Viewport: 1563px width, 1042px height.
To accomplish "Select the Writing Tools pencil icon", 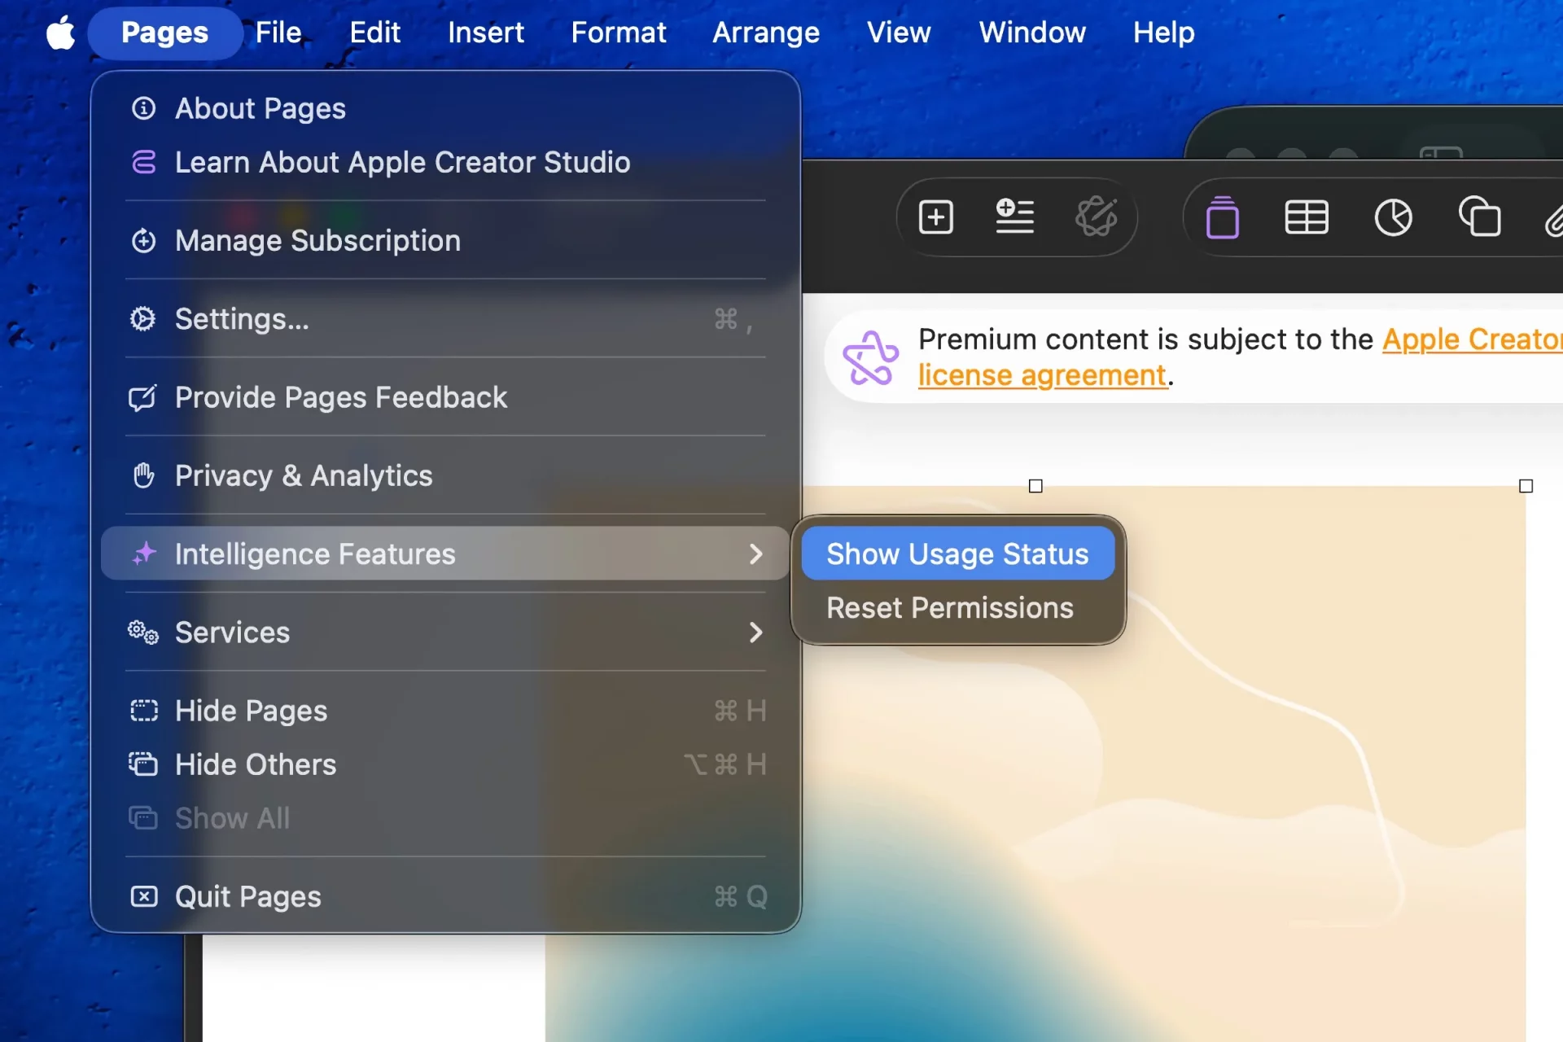I will 1098,217.
